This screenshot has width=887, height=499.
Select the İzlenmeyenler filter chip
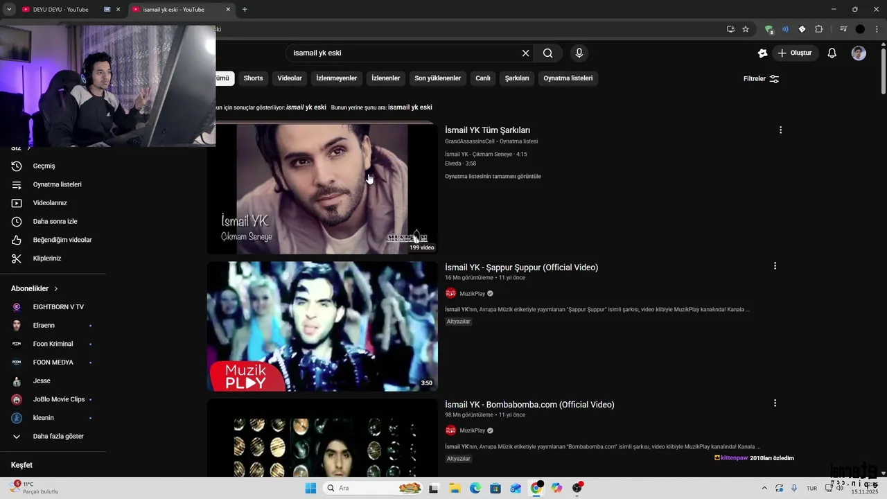pyautogui.click(x=337, y=78)
